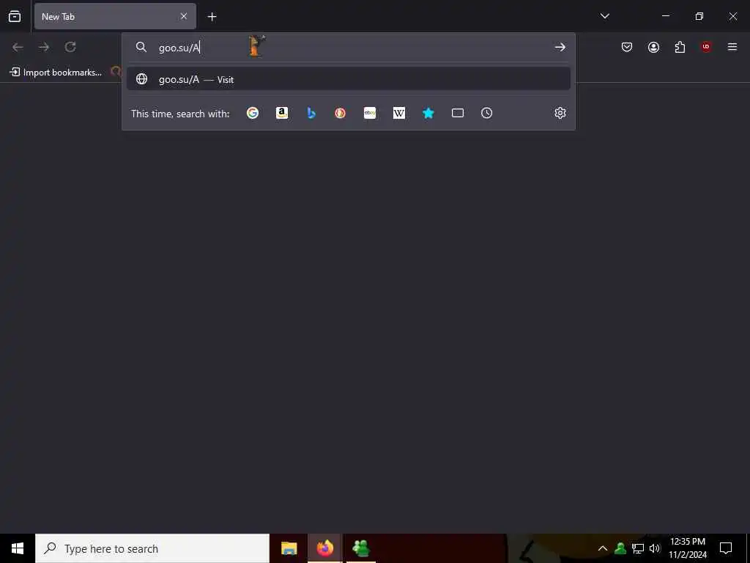Reload the current page

[70, 47]
